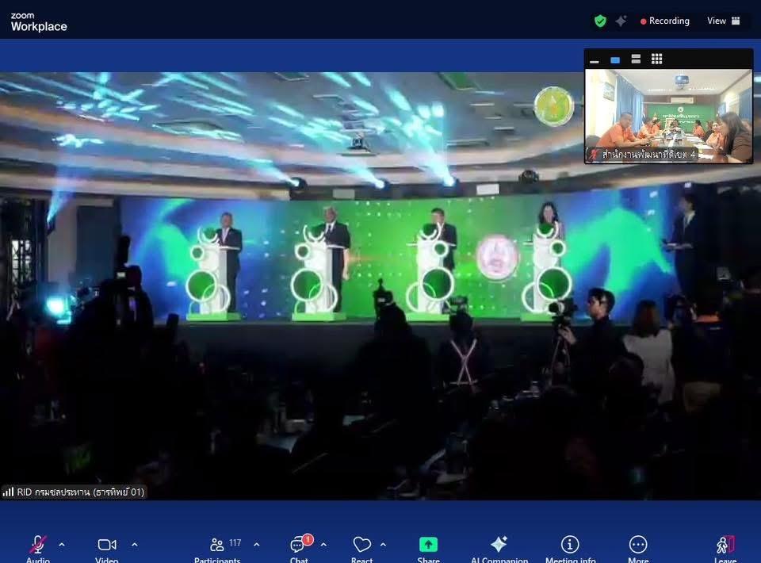Toggle the camera with the Video button
Image resolution: width=761 pixels, height=563 pixels.
(107, 546)
